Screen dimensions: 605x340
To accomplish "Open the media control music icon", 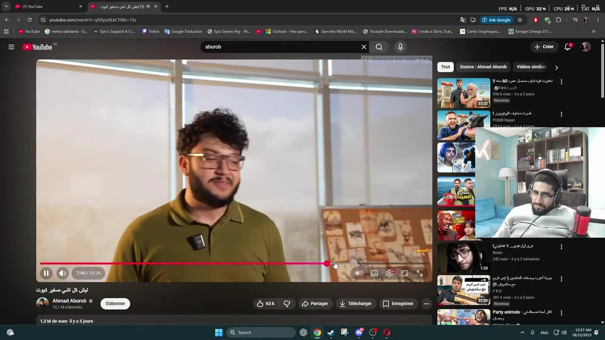I will 575,20.
